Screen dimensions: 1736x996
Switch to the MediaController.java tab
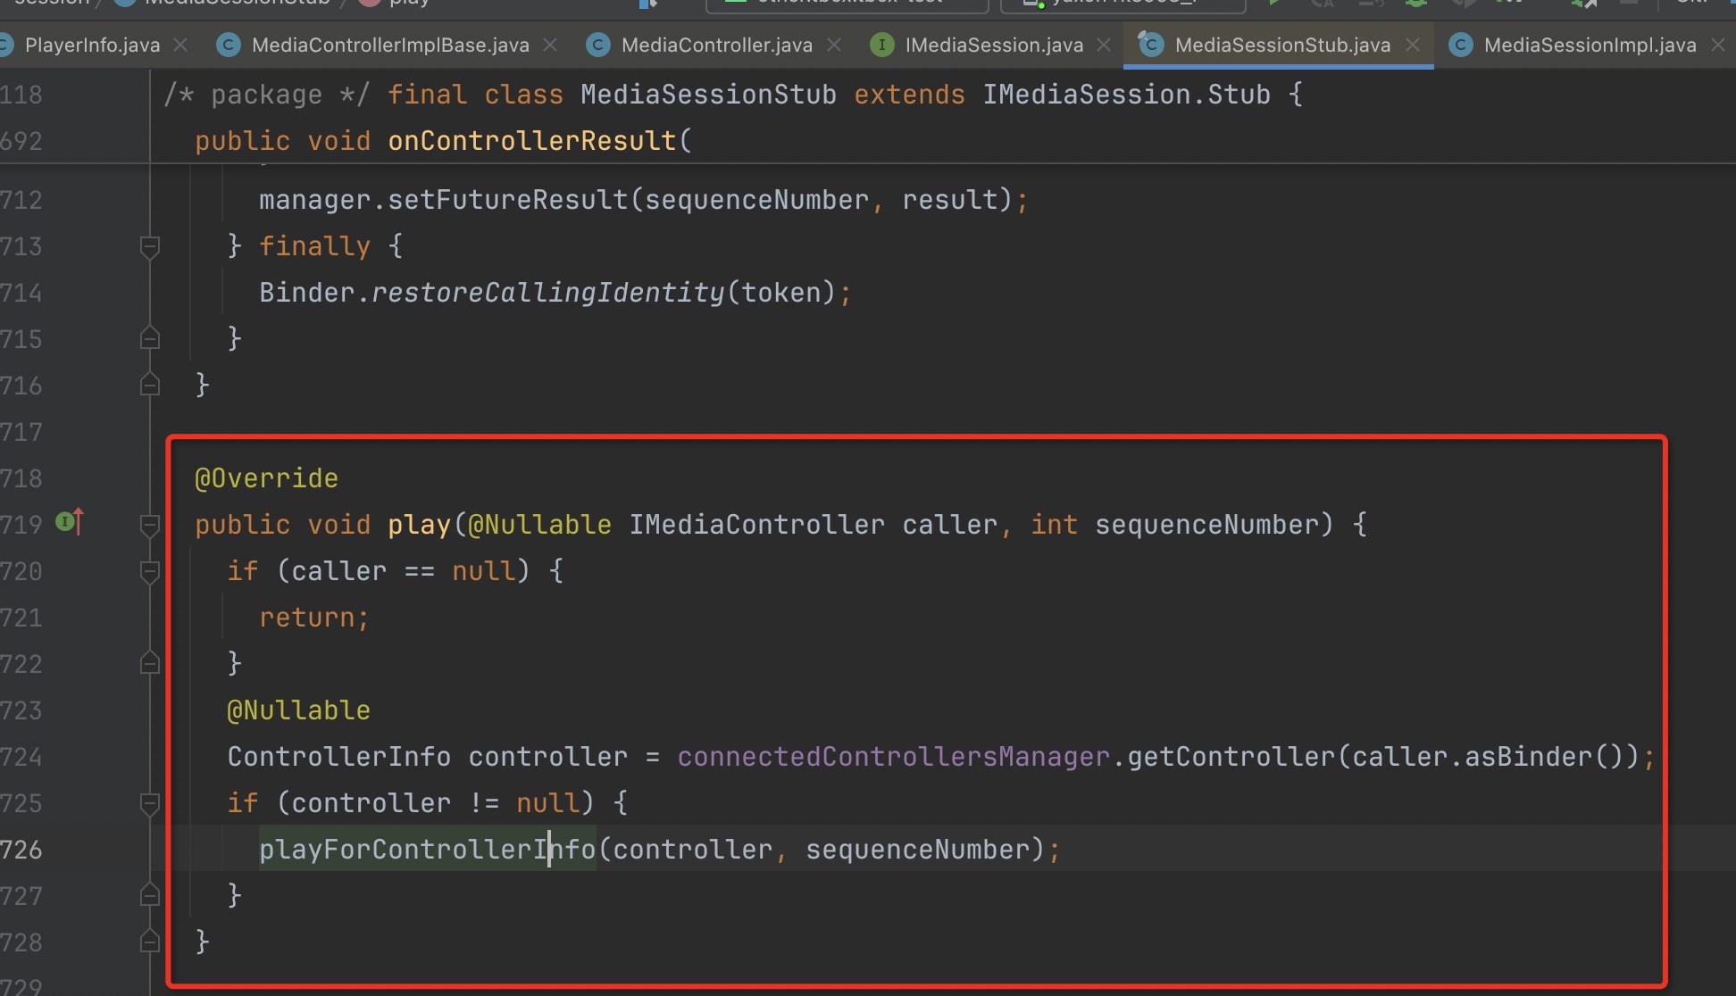(716, 45)
